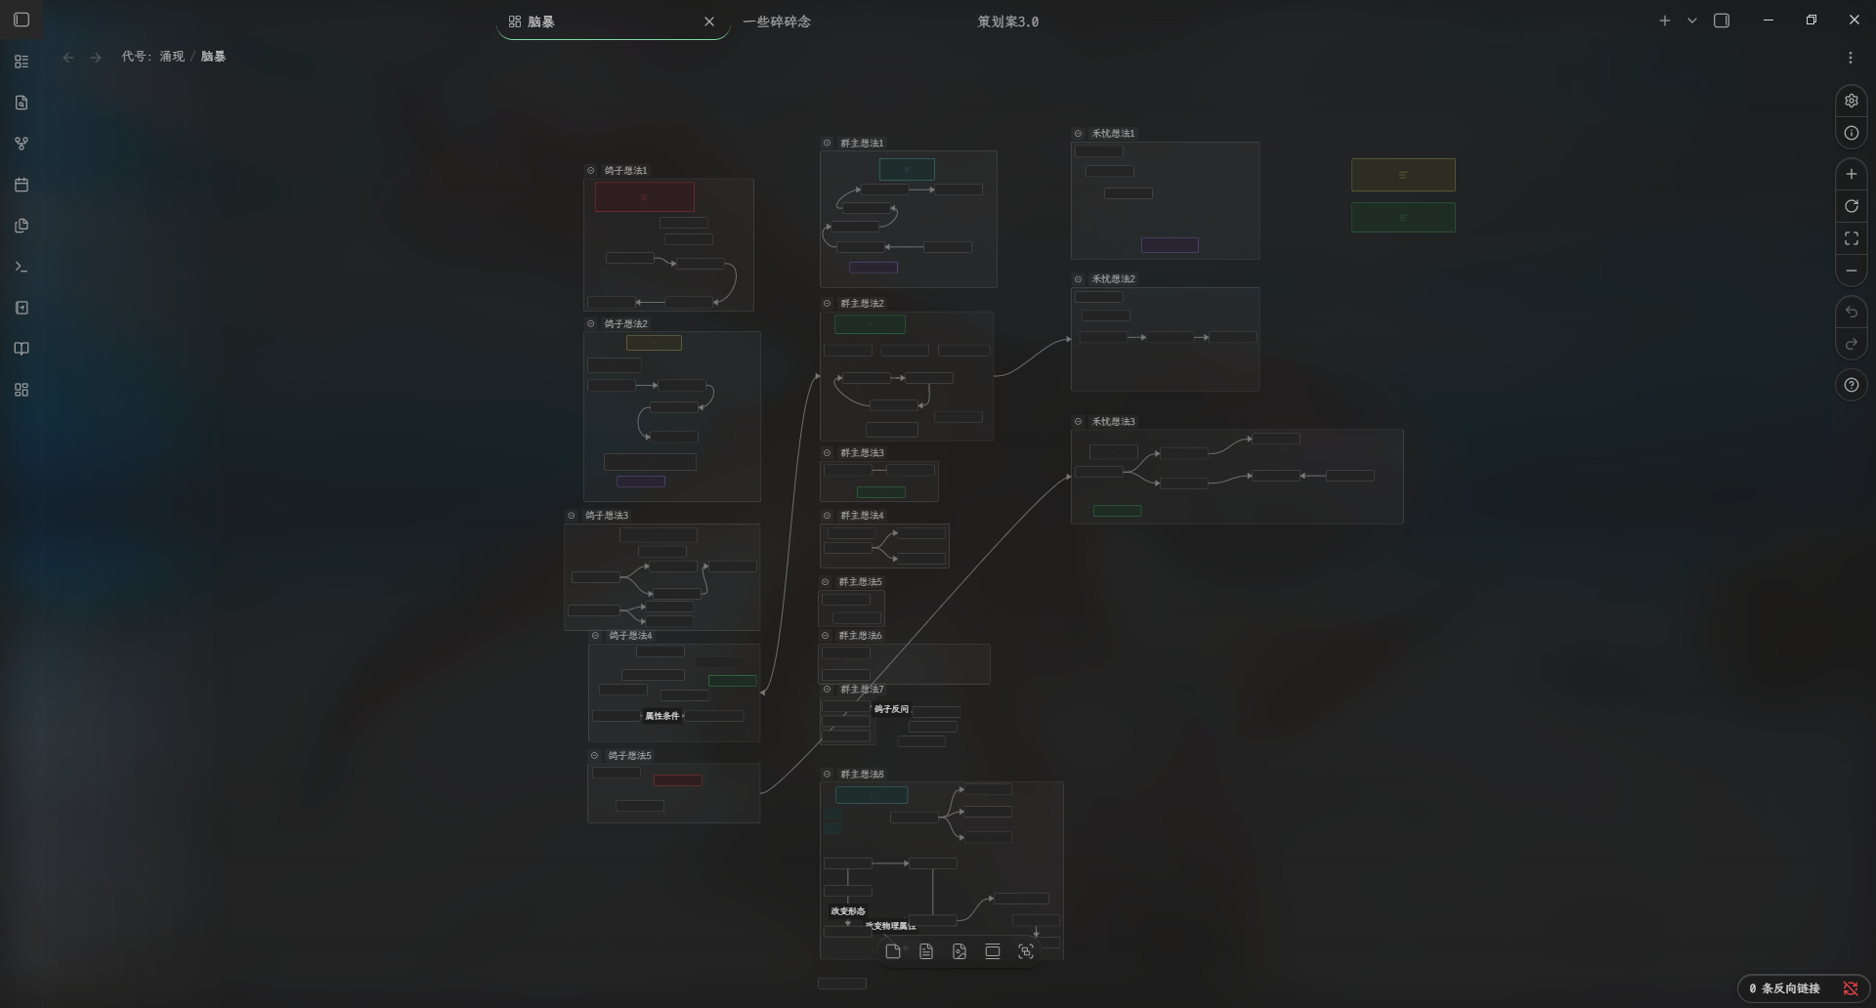
Task: Open a new tab with plus
Action: pos(1665,21)
